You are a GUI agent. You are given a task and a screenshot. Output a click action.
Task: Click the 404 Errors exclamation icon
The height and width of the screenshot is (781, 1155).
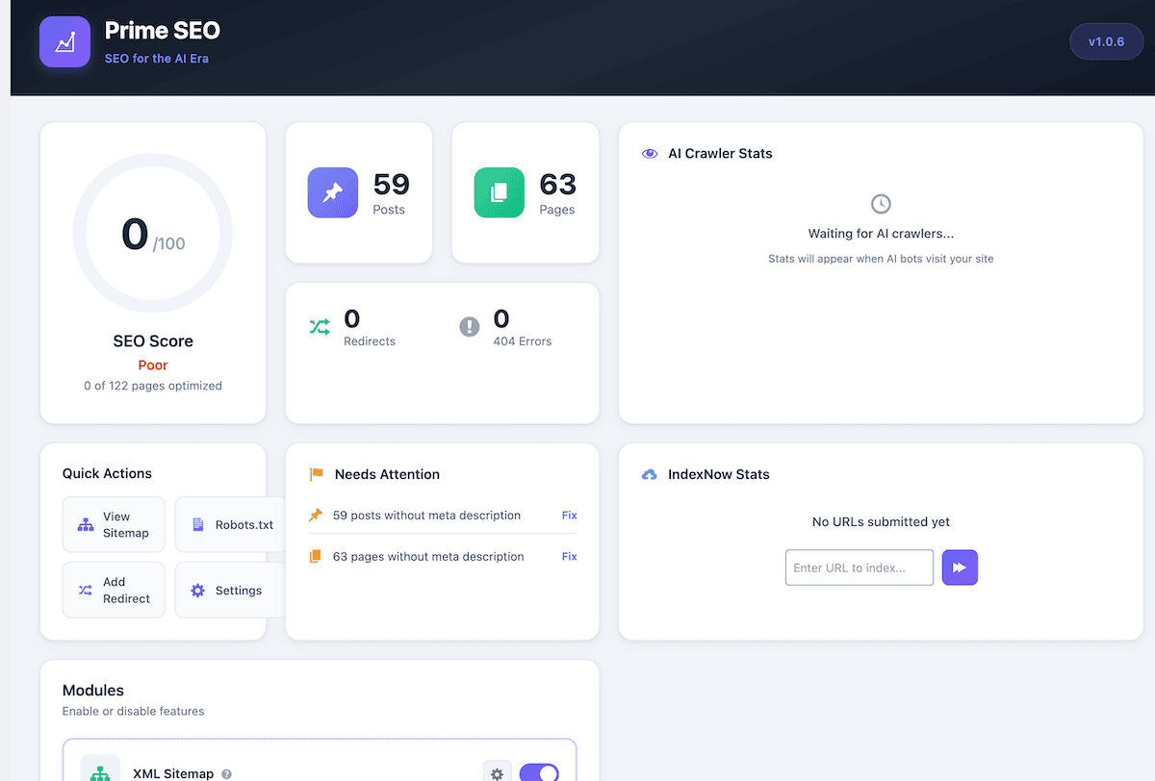coord(470,327)
